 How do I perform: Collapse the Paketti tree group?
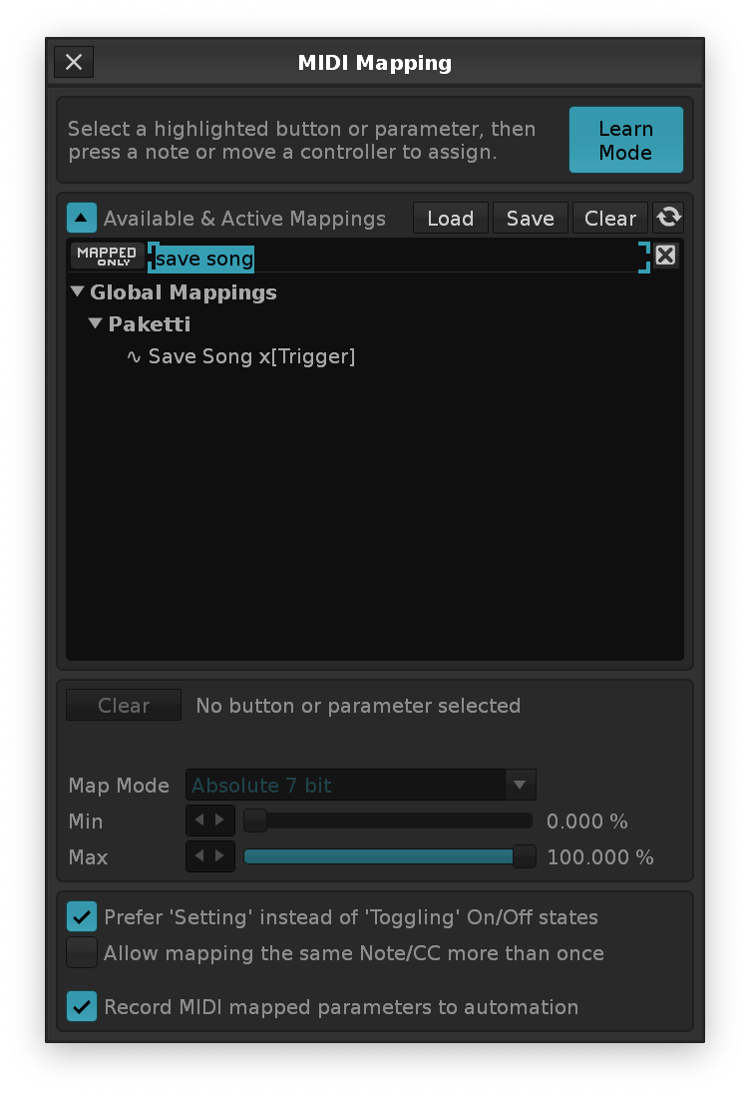tap(96, 324)
